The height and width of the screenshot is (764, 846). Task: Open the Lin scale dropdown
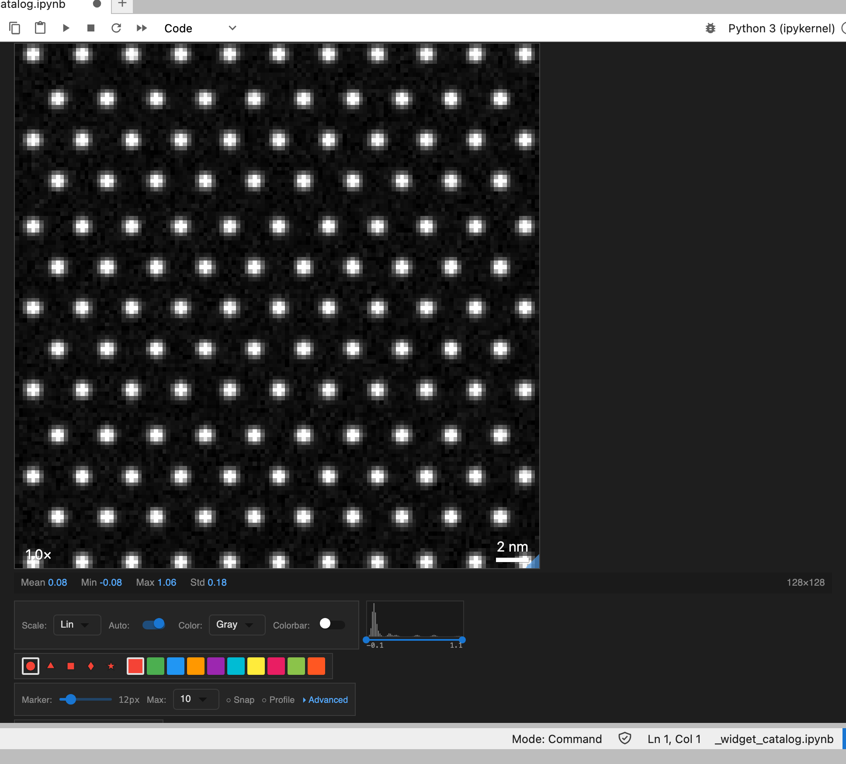pos(77,625)
